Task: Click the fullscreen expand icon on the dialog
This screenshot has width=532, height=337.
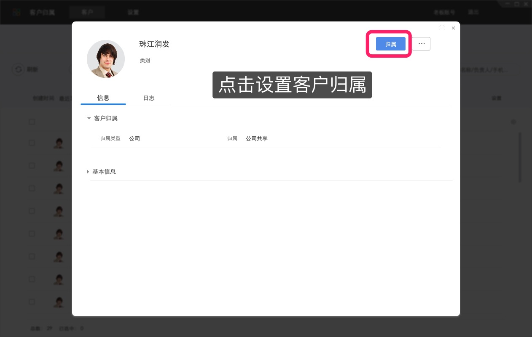Action: click(442, 28)
